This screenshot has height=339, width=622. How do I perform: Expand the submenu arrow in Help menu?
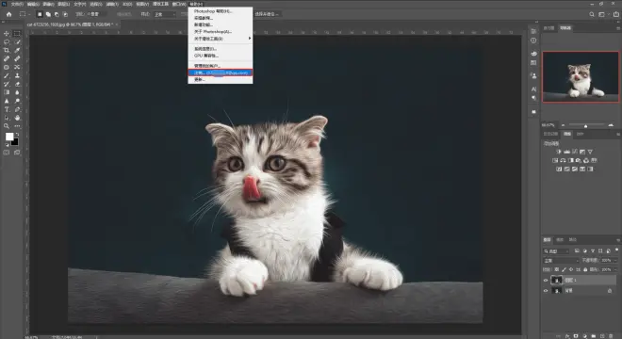[250, 39]
